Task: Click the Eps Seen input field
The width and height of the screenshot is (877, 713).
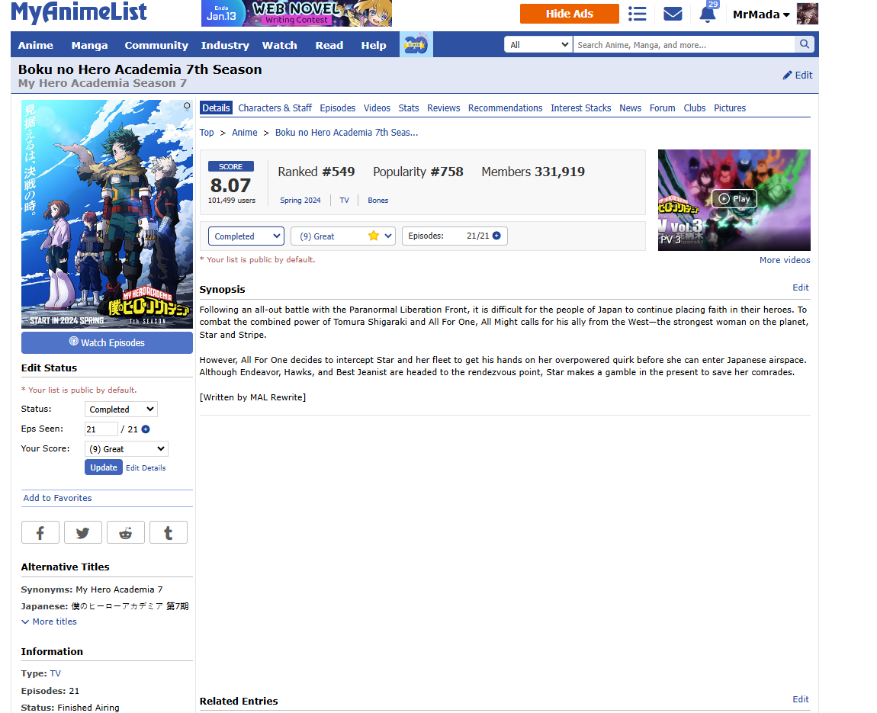Action: point(101,429)
